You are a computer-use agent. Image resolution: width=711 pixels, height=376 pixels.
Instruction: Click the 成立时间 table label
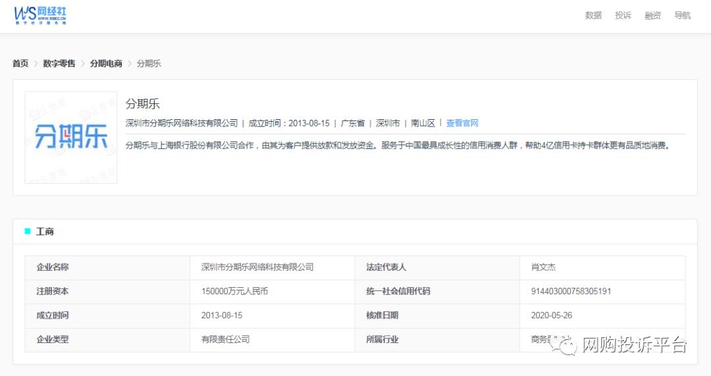point(53,315)
